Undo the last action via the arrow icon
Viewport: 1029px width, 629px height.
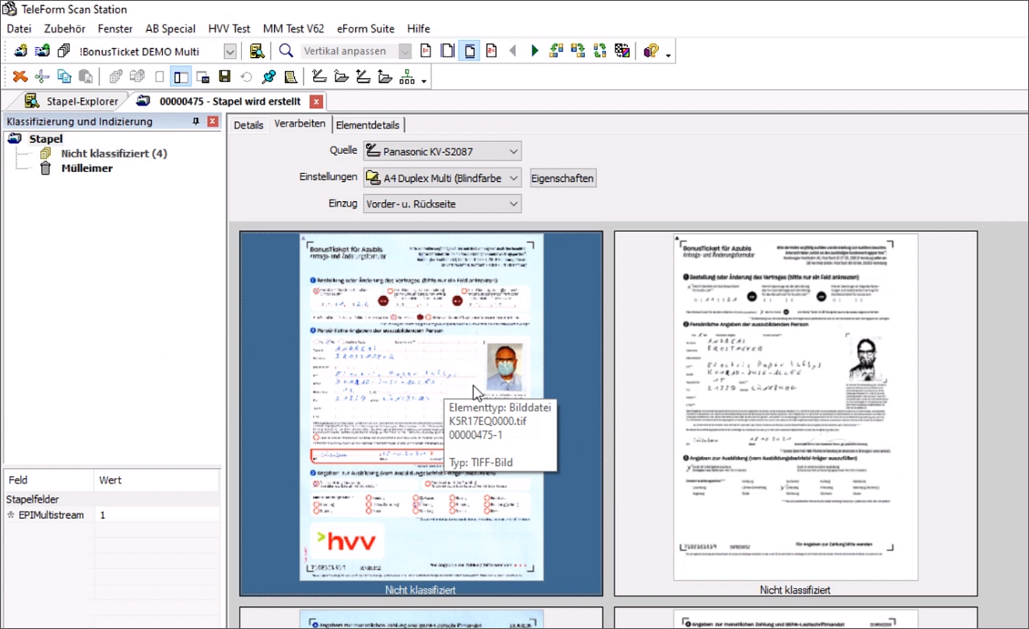pos(247,76)
